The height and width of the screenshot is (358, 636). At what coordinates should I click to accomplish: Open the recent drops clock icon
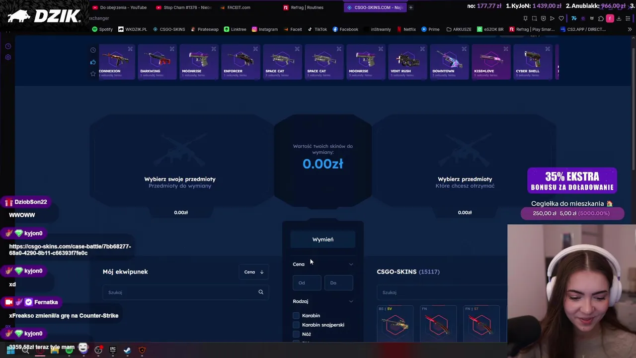pyautogui.click(x=93, y=50)
